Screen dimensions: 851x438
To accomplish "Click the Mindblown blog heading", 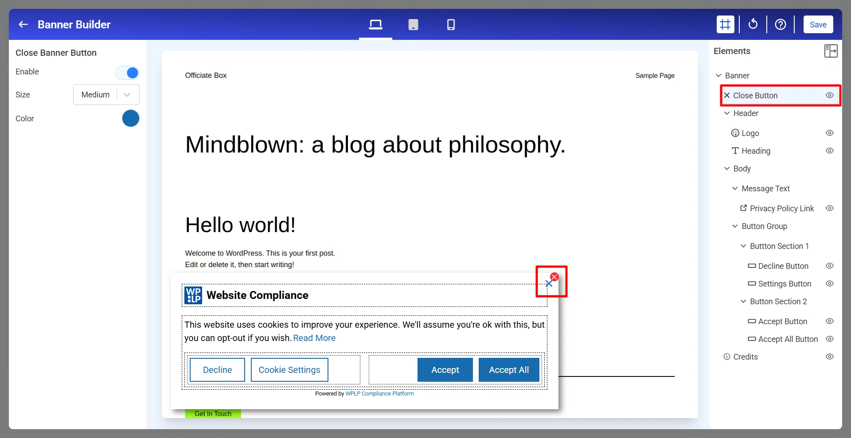I will click(375, 145).
